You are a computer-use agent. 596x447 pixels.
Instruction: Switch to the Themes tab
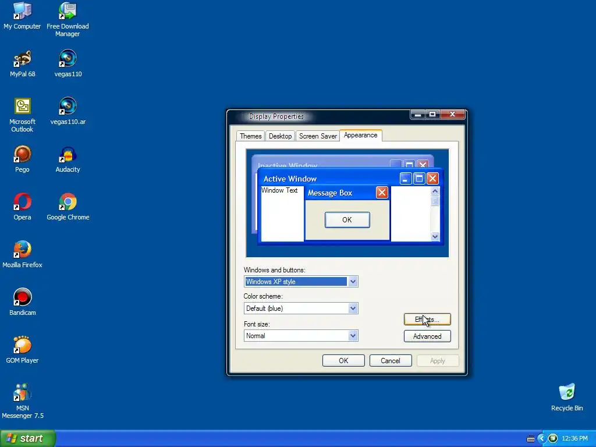click(250, 136)
